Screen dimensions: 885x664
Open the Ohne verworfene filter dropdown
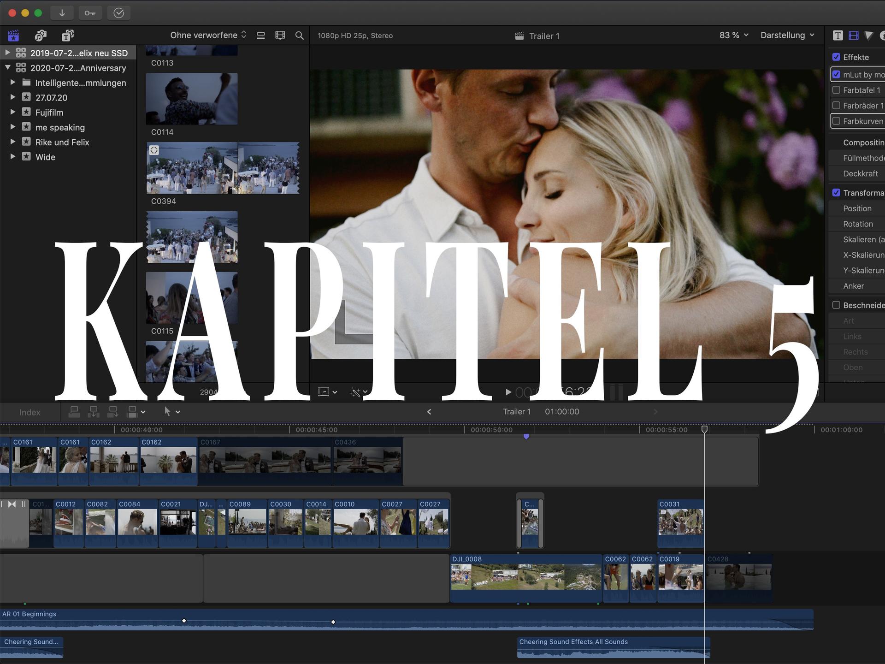pos(208,35)
